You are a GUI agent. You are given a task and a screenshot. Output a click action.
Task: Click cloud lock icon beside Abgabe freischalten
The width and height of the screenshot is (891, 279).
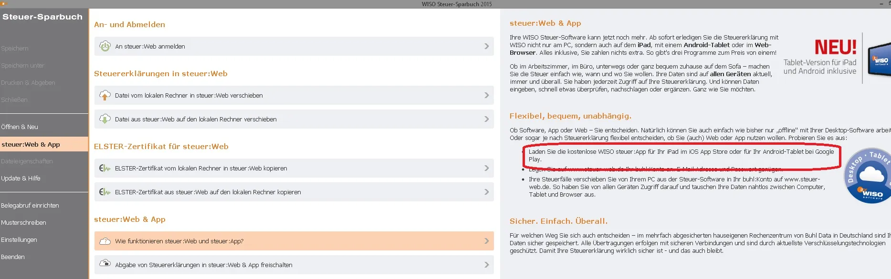[105, 264]
